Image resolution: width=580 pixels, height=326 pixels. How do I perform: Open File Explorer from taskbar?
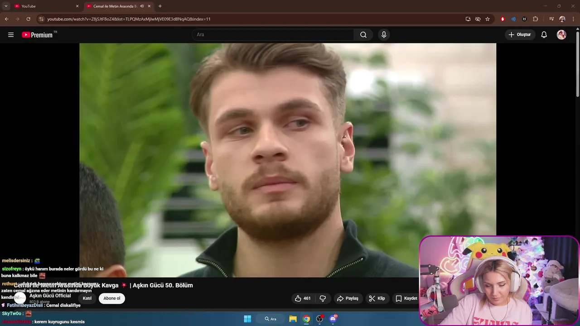tap(293, 319)
